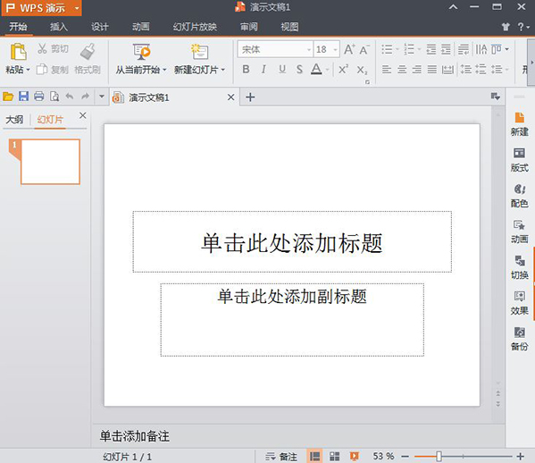The width and height of the screenshot is (535, 463).
Task: Add a new document tab with plus button
Action: click(x=250, y=97)
